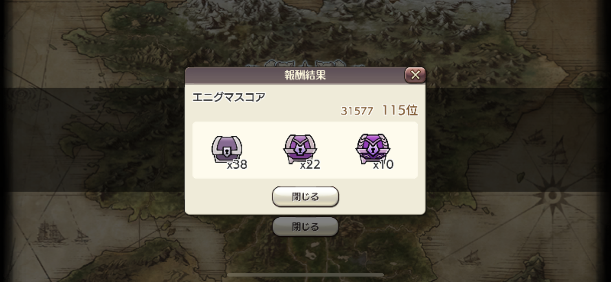Close the 報酬結果 dialog with the X
This screenshot has height=282, width=611.
[x=415, y=75]
